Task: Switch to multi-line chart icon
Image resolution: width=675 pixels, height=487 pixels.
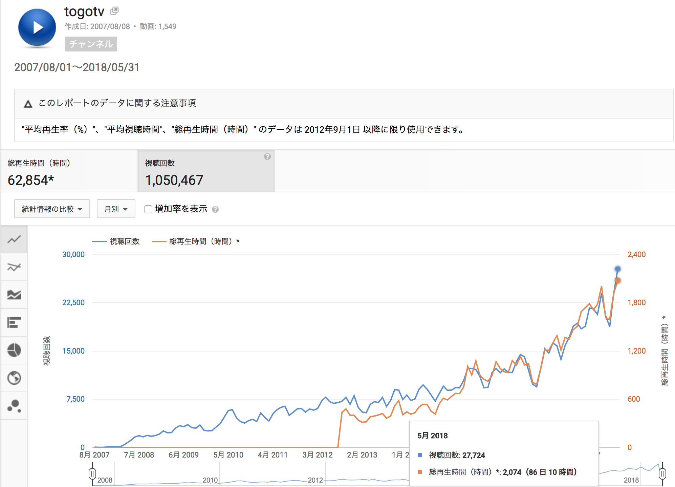Action: tap(14, 267)
